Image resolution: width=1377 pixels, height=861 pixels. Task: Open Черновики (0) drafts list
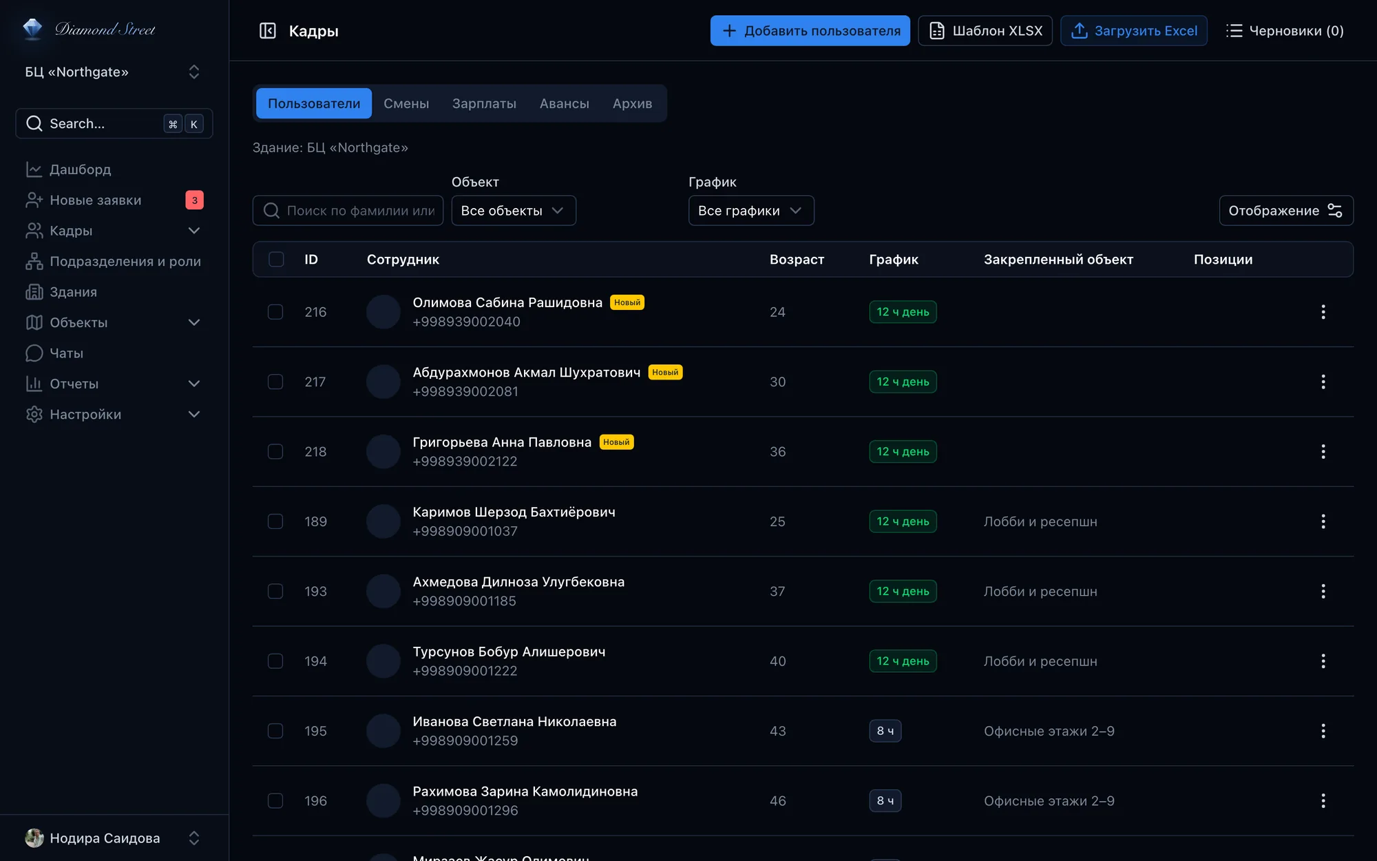coord(1285,31)
